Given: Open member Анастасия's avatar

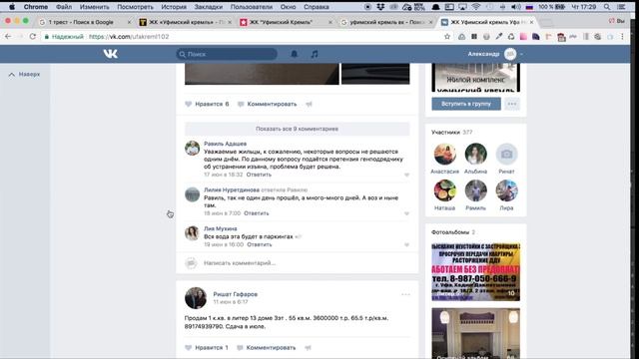Looking at the screenshot, I should [x=444, y=154].
